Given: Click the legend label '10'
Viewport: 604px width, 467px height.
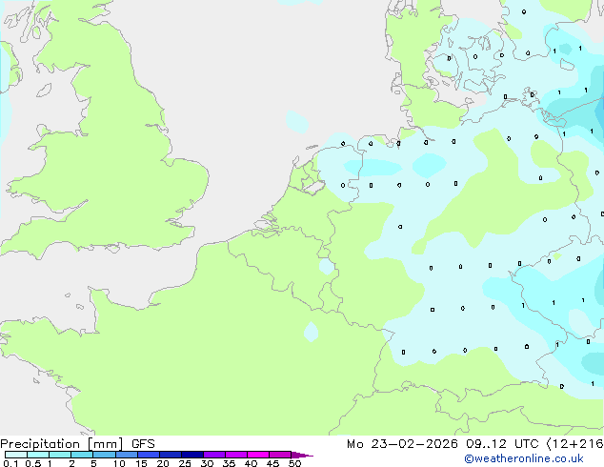Looking at the screenshot, I should point(119,463).
